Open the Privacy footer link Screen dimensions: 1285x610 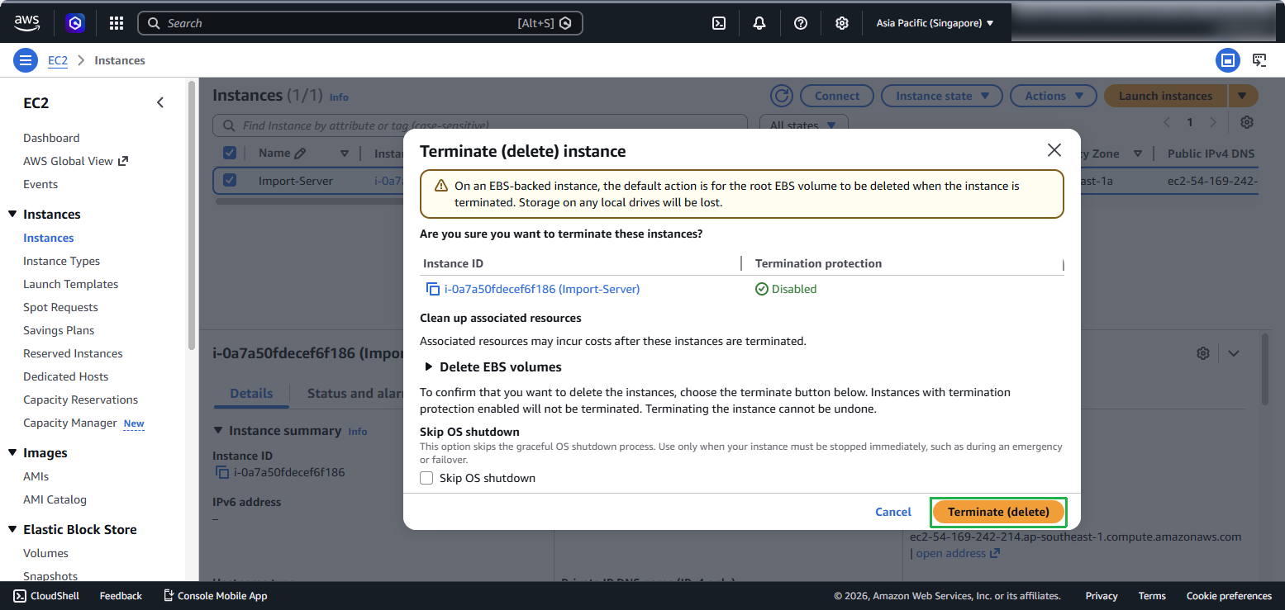pyautogui.click(x=1102, y=595)
